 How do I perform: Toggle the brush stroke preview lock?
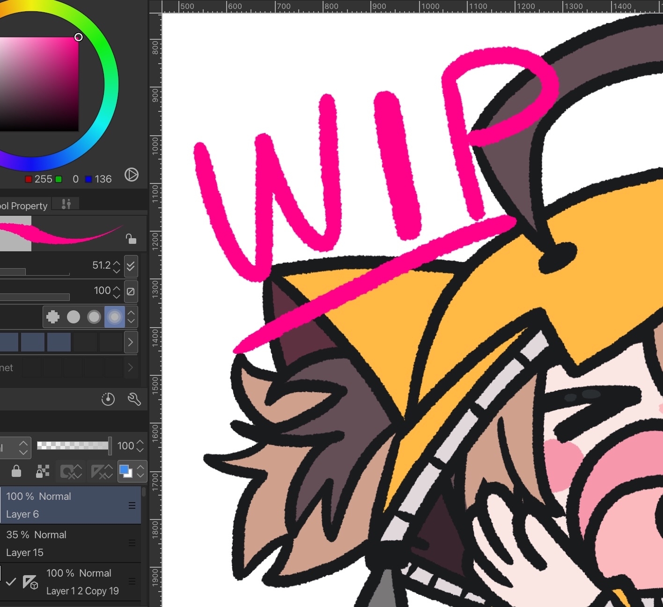131,239
